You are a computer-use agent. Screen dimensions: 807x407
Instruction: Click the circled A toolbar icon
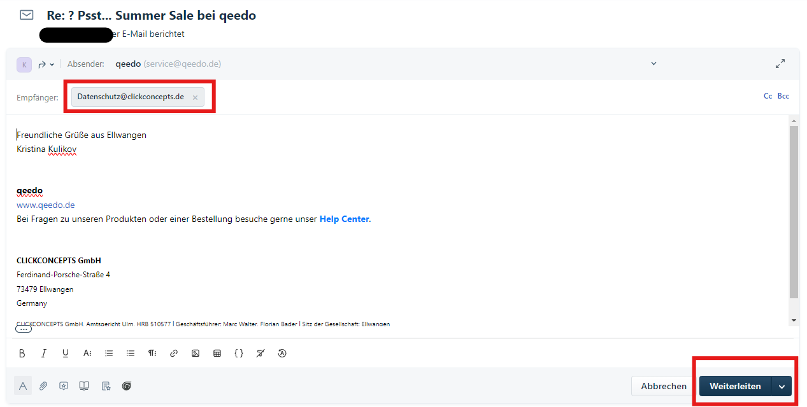coord(282,354)
